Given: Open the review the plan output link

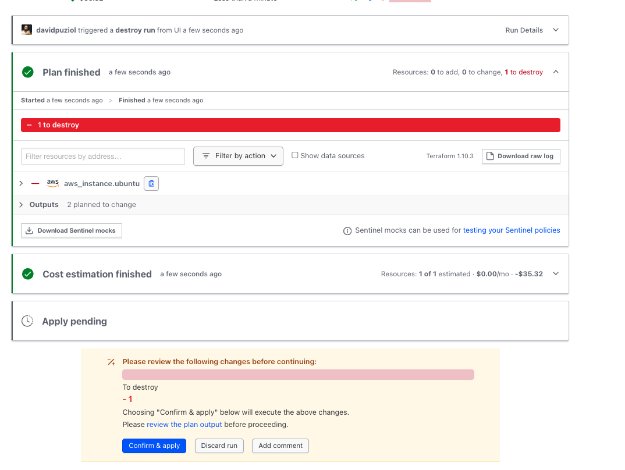Looking at the screenshot, I should 184,425.
